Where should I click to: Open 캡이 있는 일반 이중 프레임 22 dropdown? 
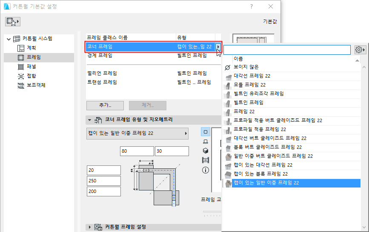pyautogui.click(x=137, y=134)
